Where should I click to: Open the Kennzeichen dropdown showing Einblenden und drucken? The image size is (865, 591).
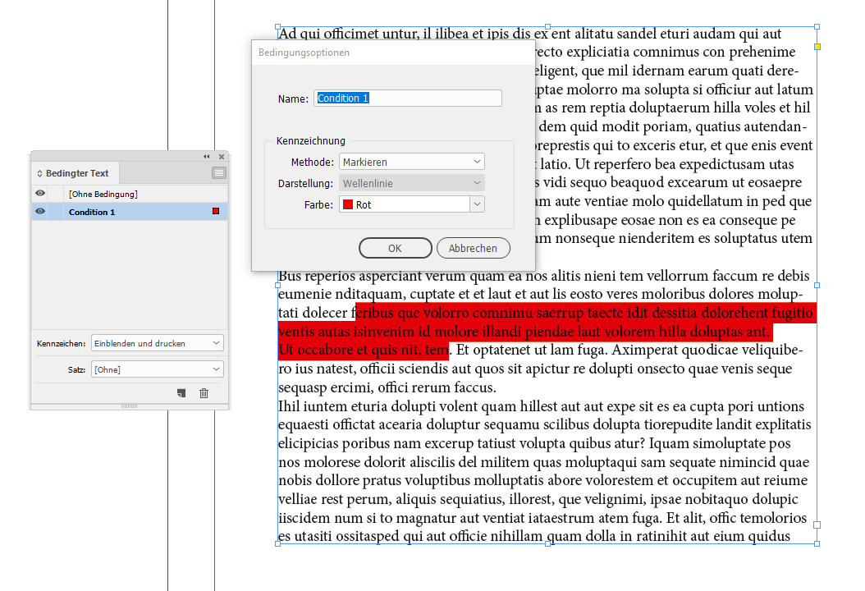[156, 342]
